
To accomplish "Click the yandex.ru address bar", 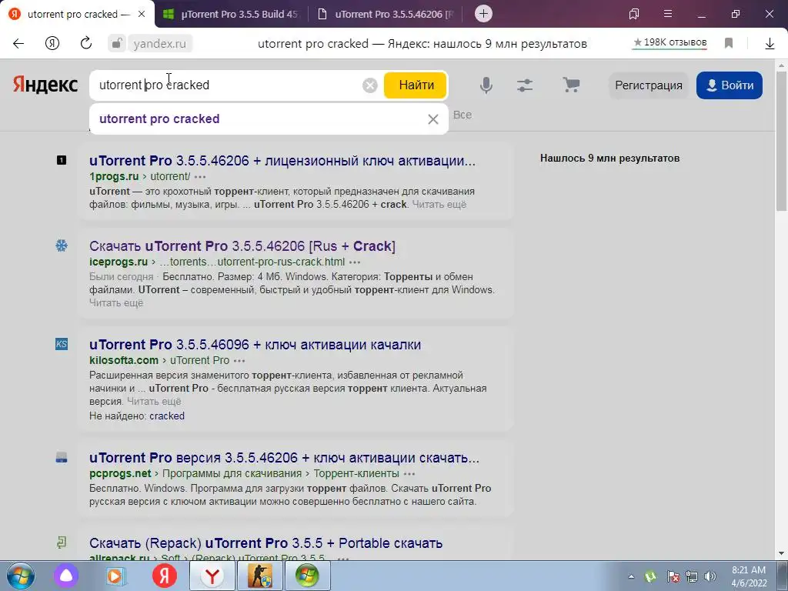I will [x=160, y=44].
